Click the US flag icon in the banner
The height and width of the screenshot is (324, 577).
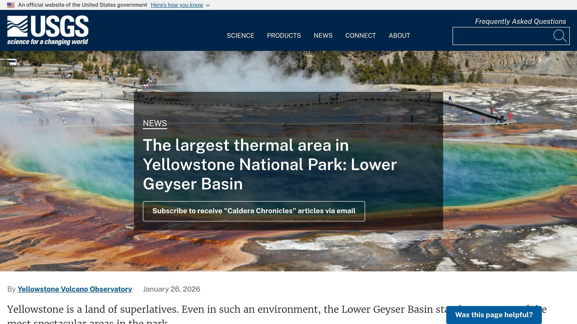(11, 5)
